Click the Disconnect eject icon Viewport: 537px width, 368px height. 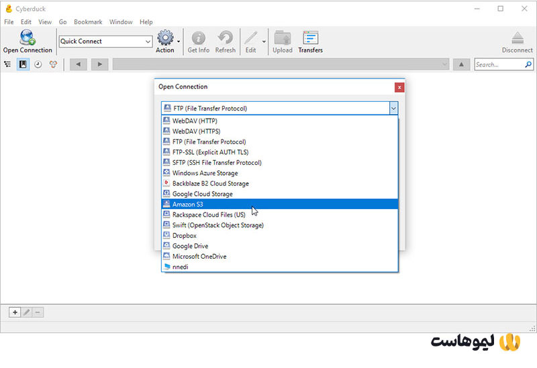tap(518, 38)
